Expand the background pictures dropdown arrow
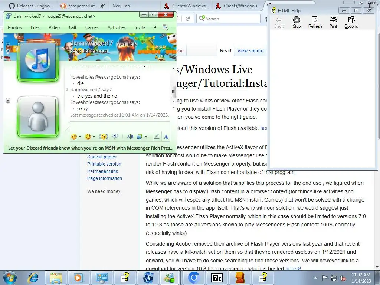This screenshot has width=380, height=285. [x=145, y=137]
